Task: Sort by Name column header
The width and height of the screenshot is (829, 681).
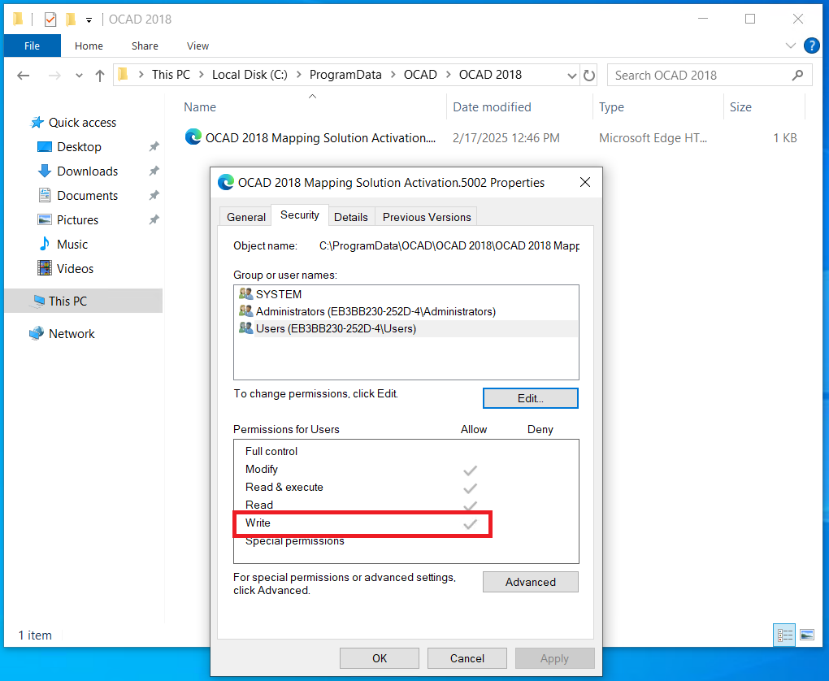Action: [200, 107]
